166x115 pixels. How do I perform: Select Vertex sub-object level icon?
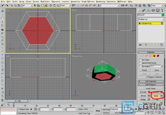tap(143, 56)
